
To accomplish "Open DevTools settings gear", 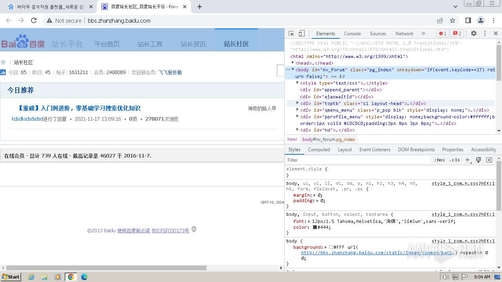I will point(474,34).
